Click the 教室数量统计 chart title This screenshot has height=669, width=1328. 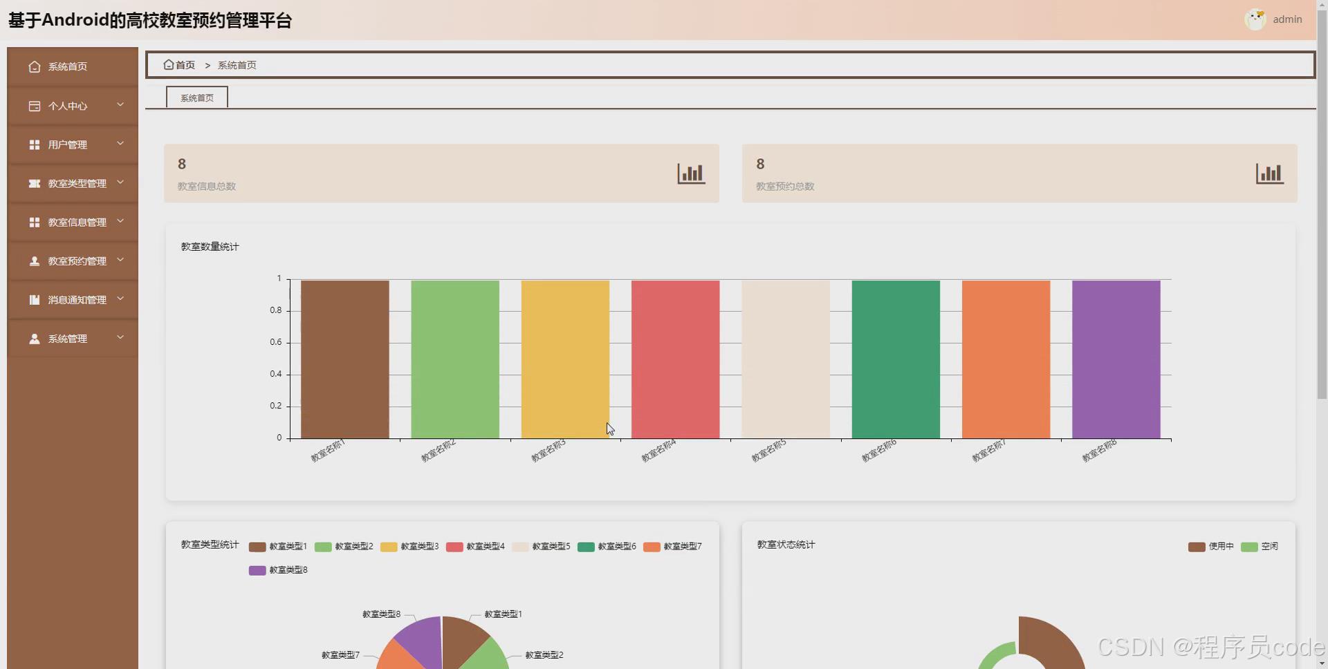tap(210, 247)
